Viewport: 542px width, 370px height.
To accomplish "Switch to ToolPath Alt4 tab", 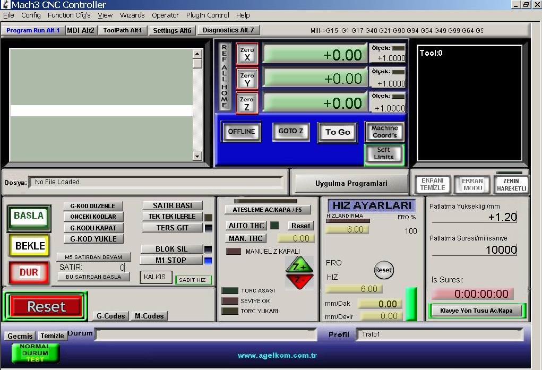I will 123,30.
